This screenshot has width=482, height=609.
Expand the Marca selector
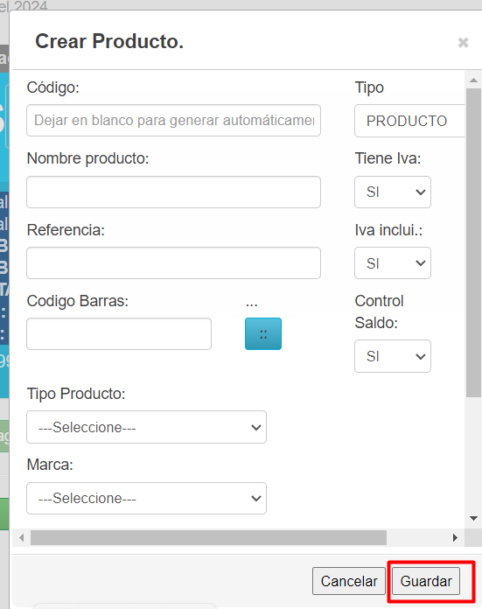pyautogui.click(x=146, y=498)
